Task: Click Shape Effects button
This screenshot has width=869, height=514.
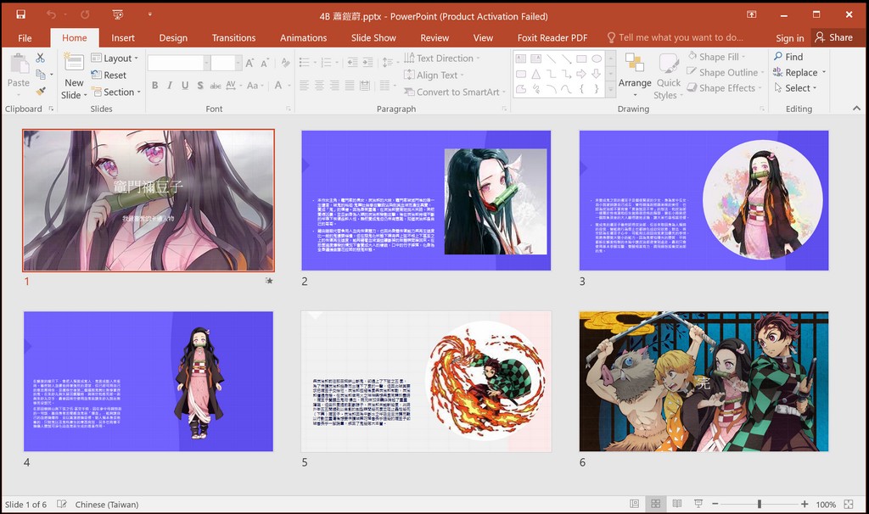Action: [x=723, y=88]
